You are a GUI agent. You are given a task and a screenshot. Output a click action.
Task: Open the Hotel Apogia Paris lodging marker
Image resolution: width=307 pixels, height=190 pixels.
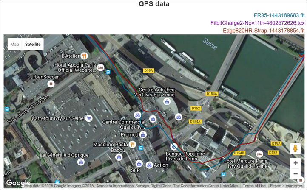pyautogui.click(x=100, y=67)
